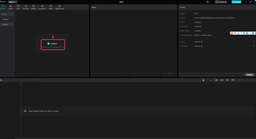Open the Text panel
The image size is (256, 139).
tap(18, 7)
